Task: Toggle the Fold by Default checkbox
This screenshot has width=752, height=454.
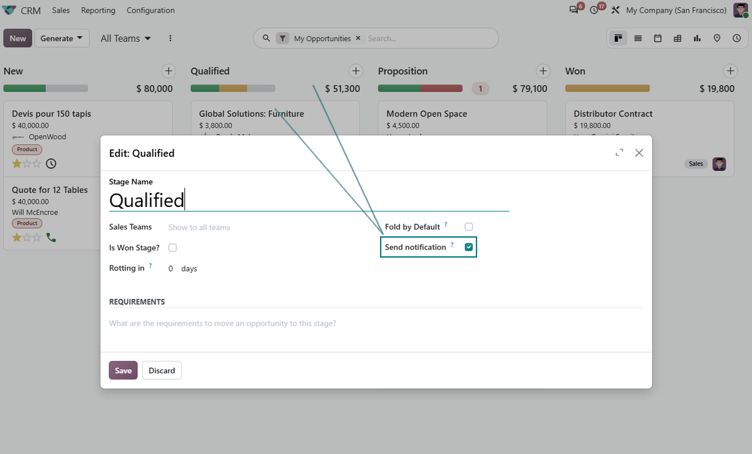Action: [x=469, y=226]
